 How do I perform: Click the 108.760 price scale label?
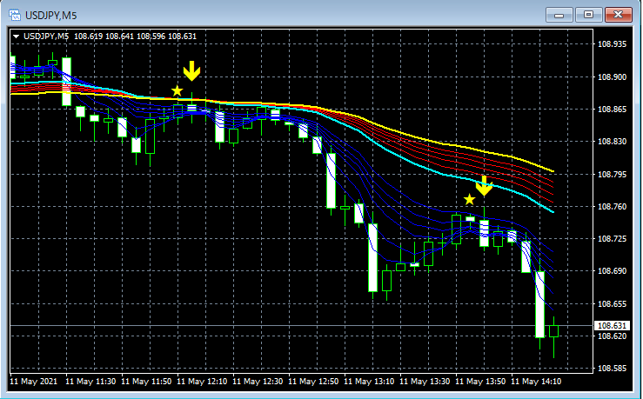click(612, 207)
